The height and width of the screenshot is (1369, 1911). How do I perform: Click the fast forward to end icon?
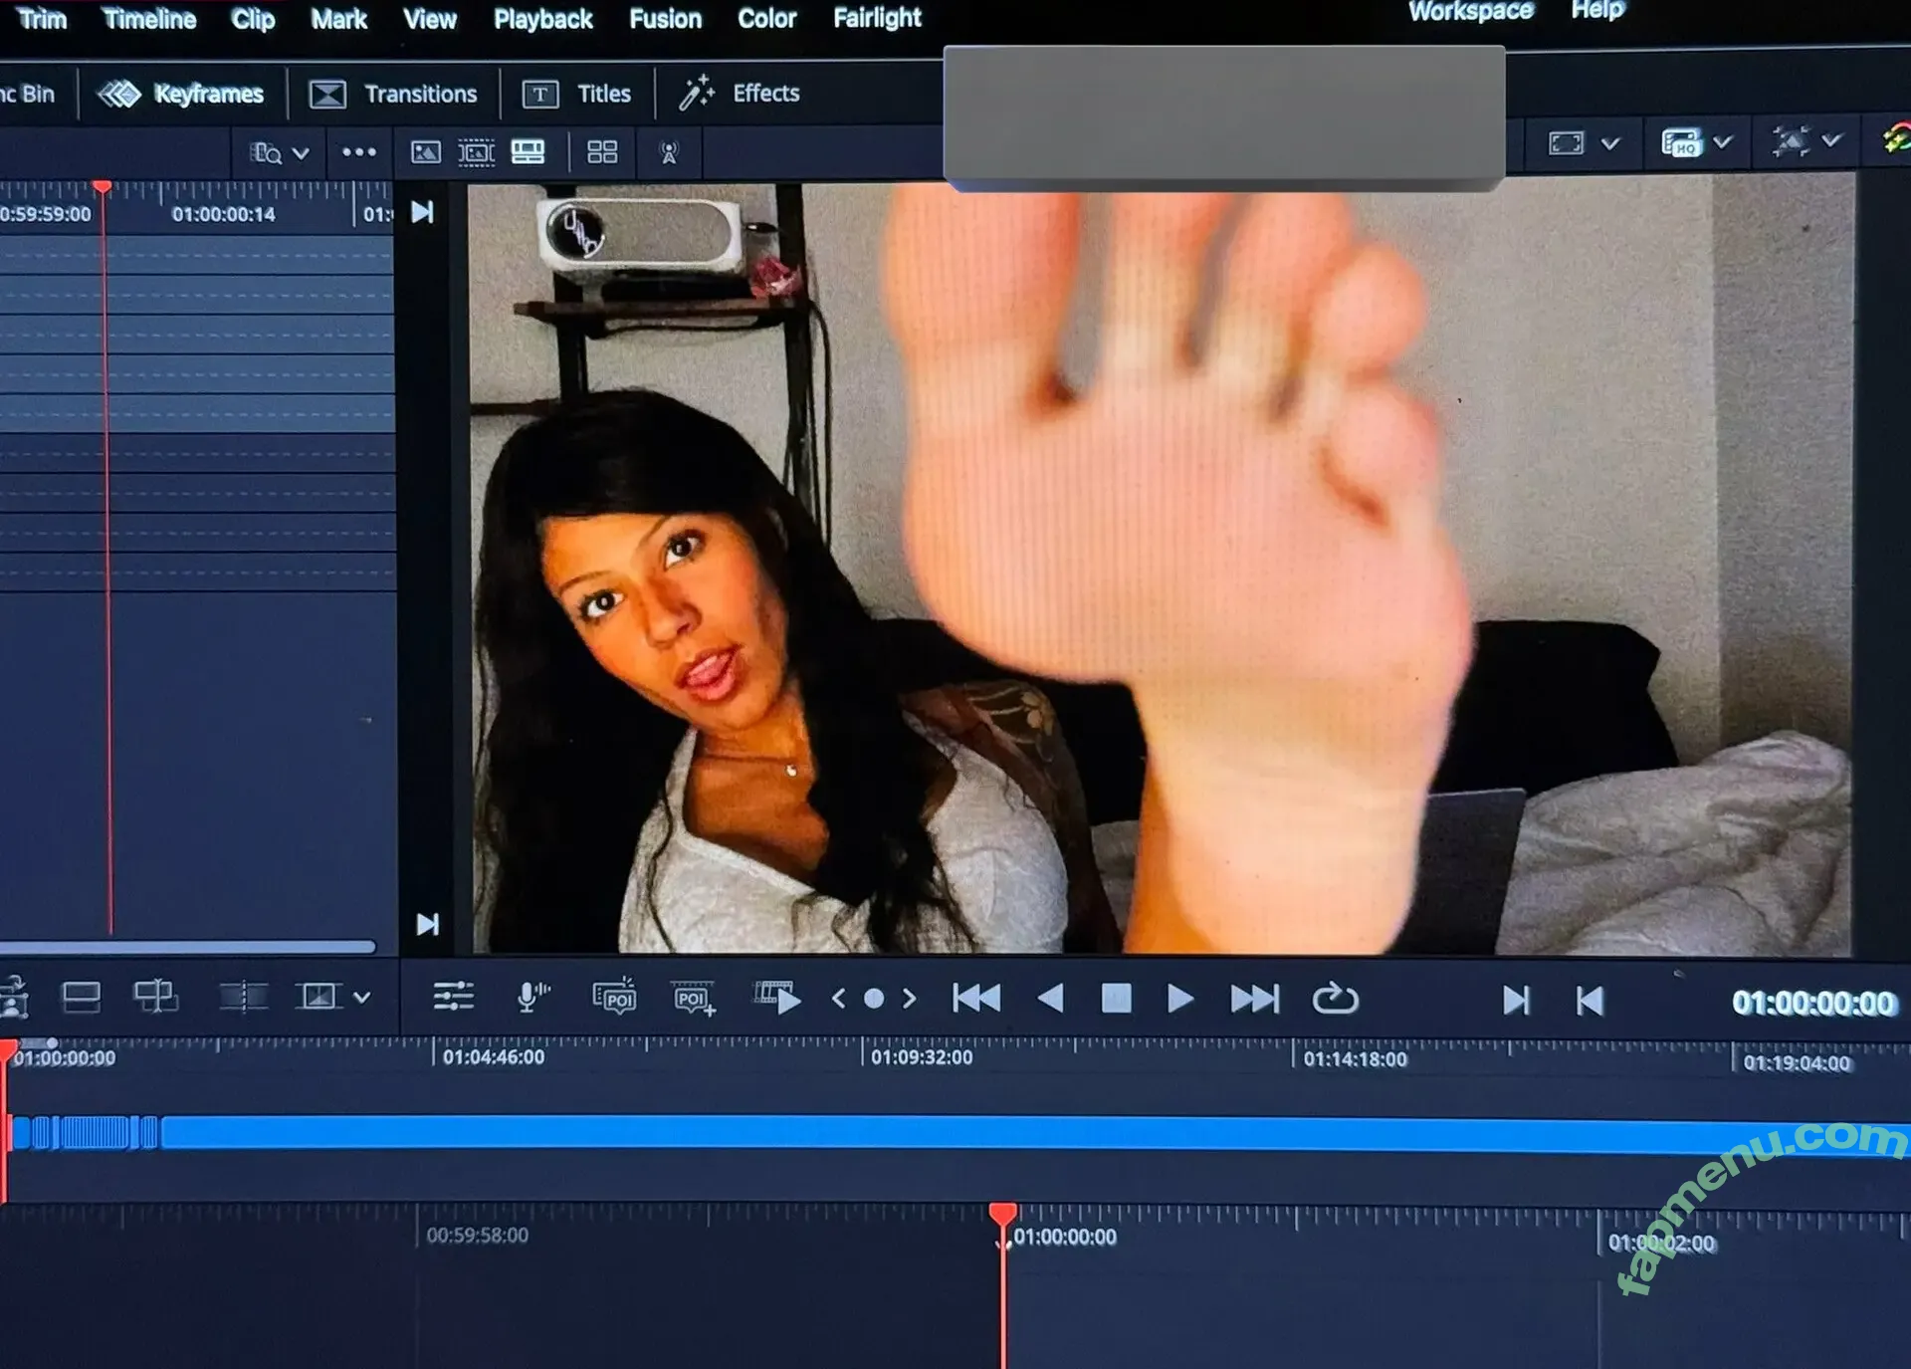pyautogui.click(x=1254, y=999)
